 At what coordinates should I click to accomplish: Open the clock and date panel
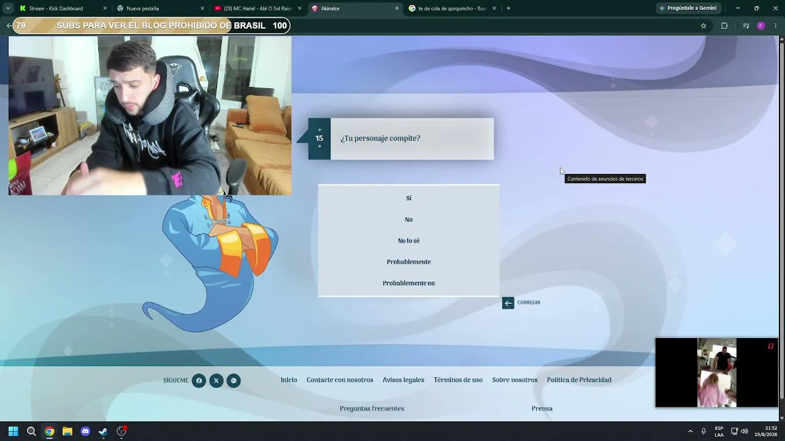click(767, 431)
